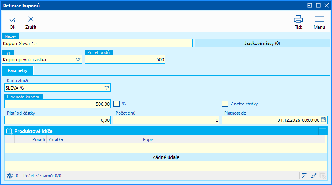Open the Produktové klíče panel menu
Image resolution: width=332 pixels, height=185 pixels.
[323, 131]
